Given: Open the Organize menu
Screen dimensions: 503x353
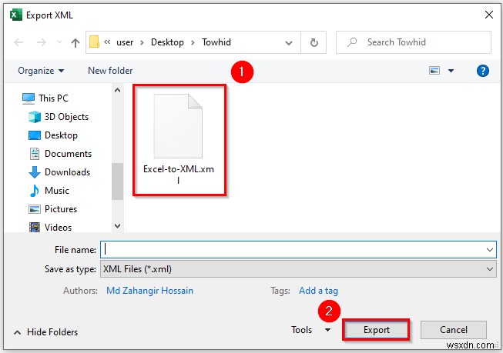Looking at the screenshot, I should pyautogui.click(x=41, y=71).
